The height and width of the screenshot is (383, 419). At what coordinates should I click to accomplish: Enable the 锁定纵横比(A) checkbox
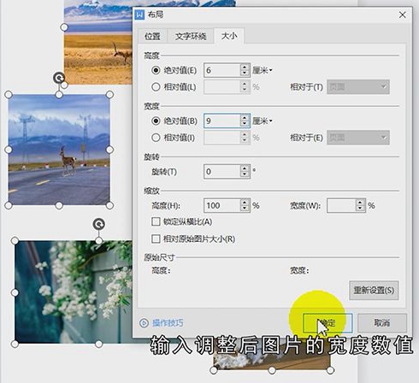tap(156, 221)
